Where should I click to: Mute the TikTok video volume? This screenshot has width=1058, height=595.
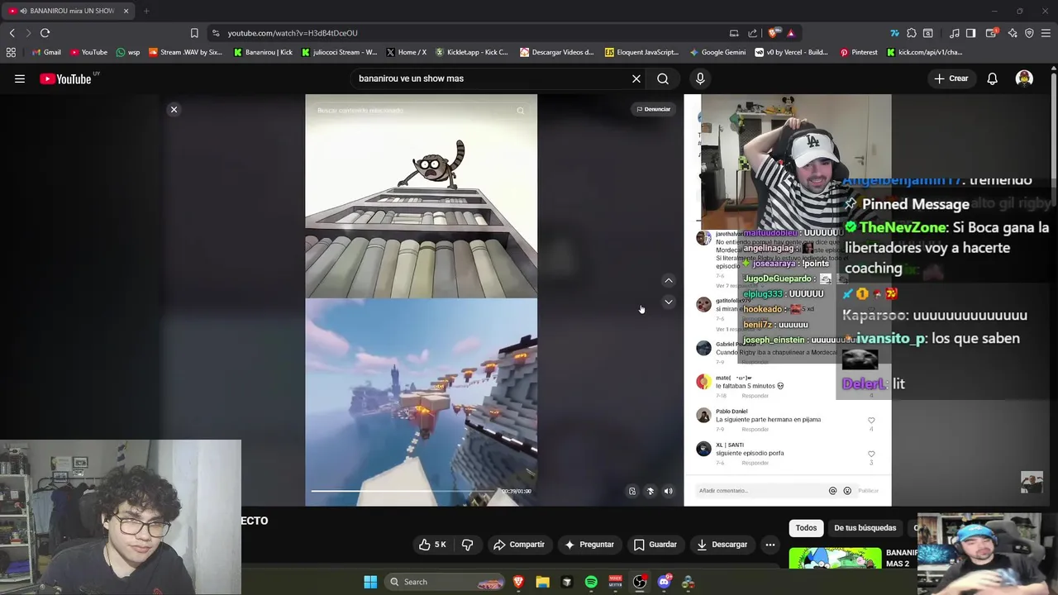coord(668,491)
